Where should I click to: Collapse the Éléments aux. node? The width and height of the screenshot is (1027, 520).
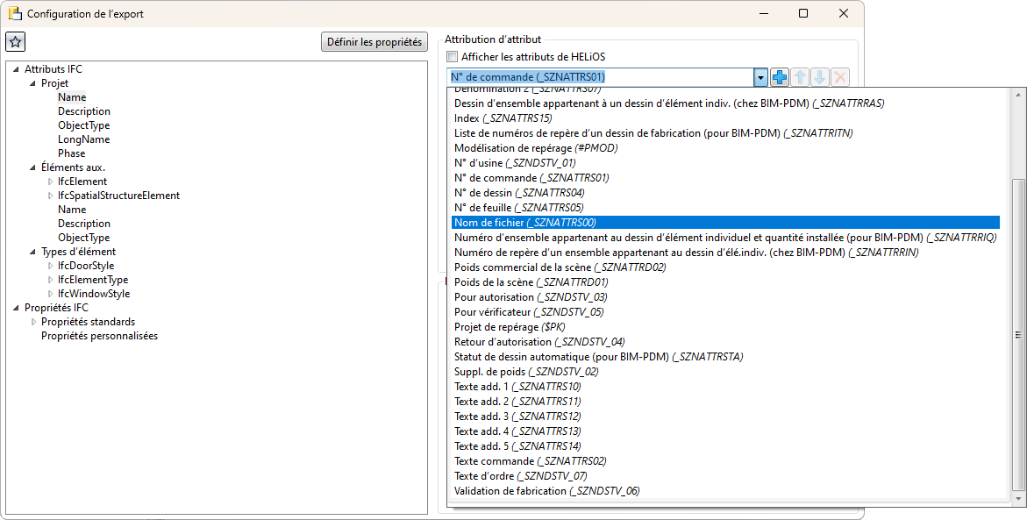(32, 167)
